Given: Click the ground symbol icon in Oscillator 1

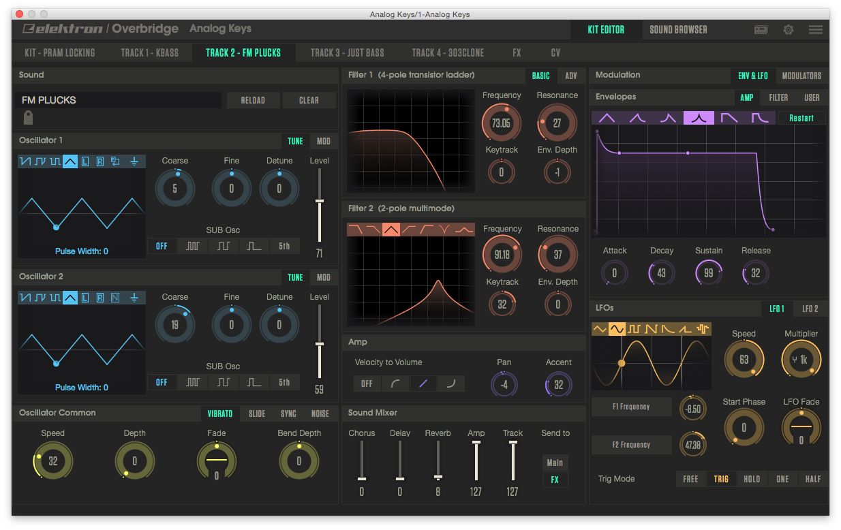Looking at the screenshot, I should coord(134,161).
